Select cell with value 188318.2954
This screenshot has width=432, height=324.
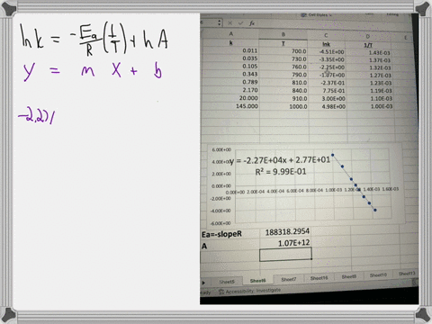pos(287,231)
